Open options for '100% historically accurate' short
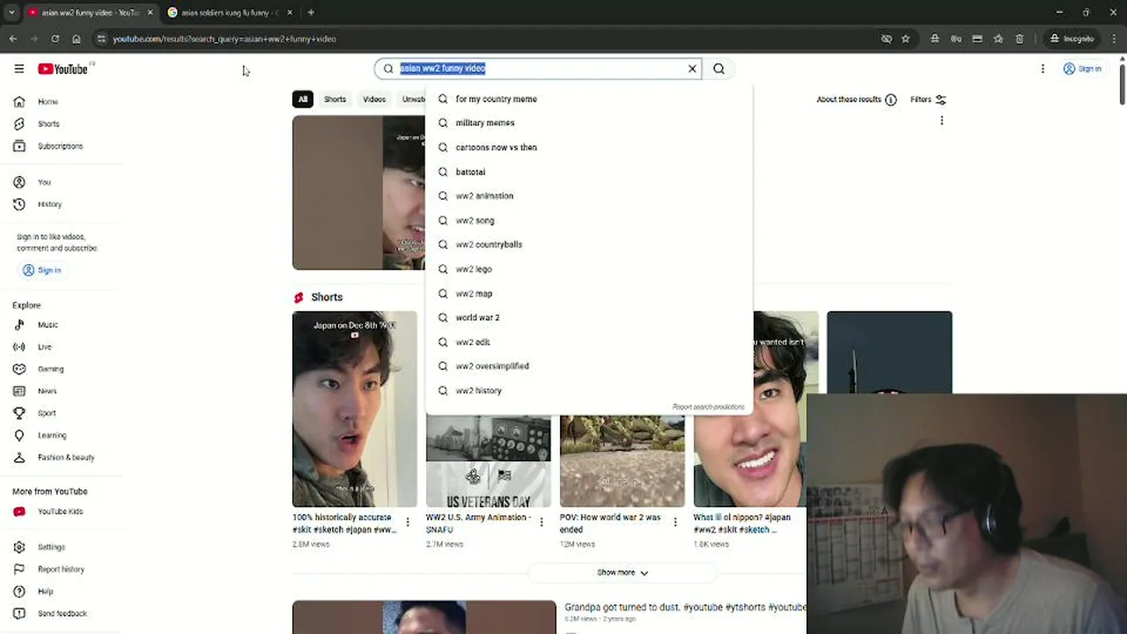1127x634 pixels. point(408,522)
